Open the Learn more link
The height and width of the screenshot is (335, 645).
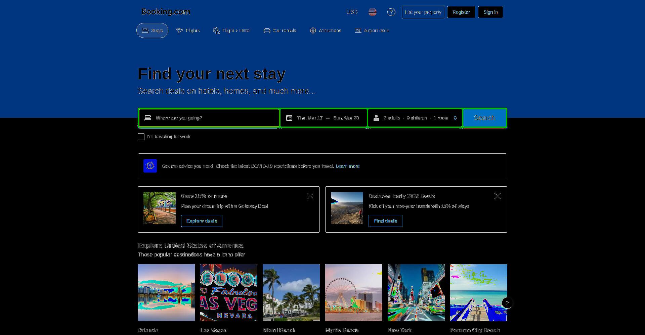point(347,166)
